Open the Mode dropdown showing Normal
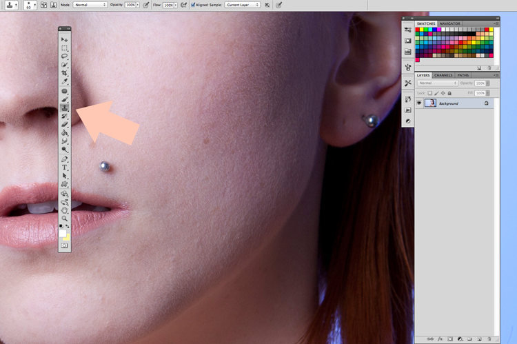This screenshot has height=344, width=517. [x=90, y=5]
